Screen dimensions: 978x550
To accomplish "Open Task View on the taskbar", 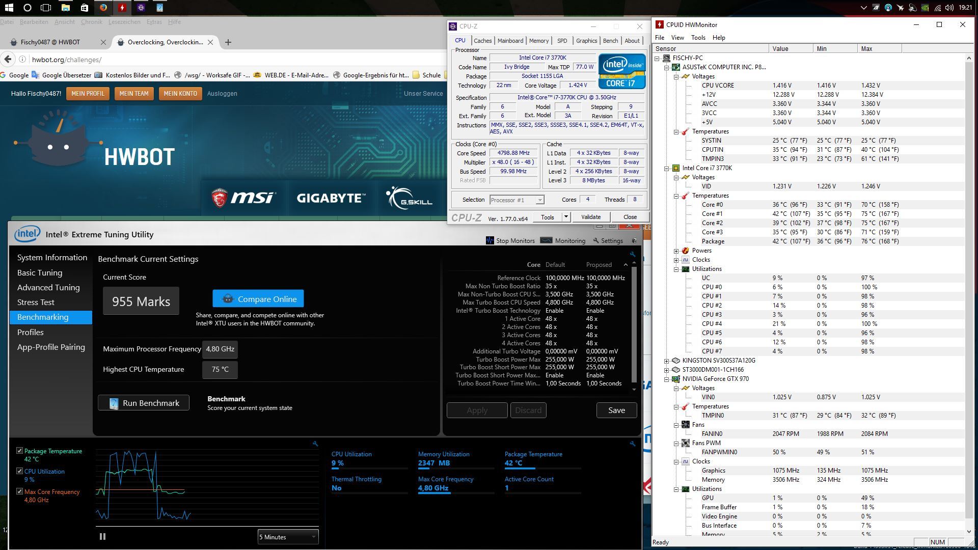I will 46,8.
